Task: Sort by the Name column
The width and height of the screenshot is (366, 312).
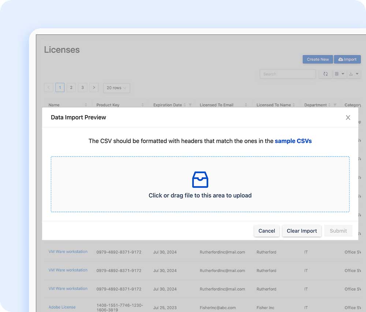Action: 86,105
